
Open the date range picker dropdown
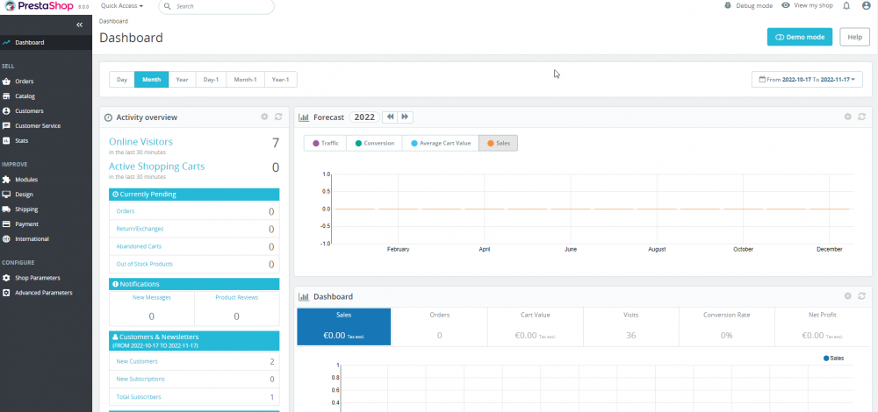807,80
